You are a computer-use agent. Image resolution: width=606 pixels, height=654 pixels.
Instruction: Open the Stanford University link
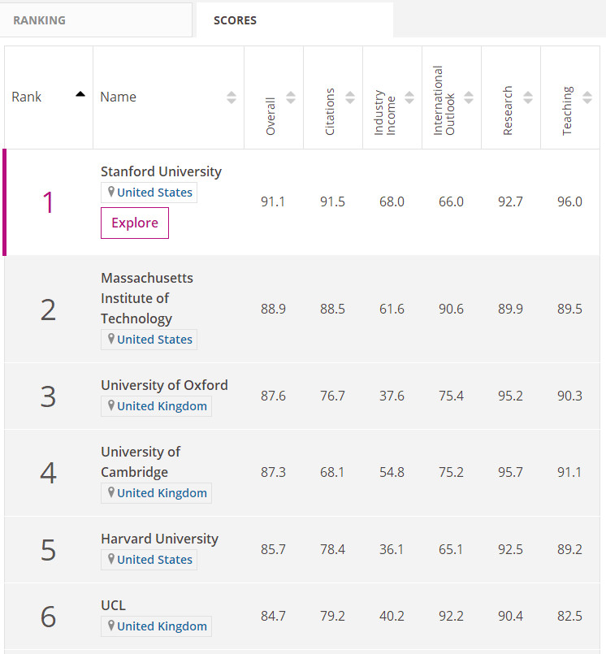(x=161, y=171)
